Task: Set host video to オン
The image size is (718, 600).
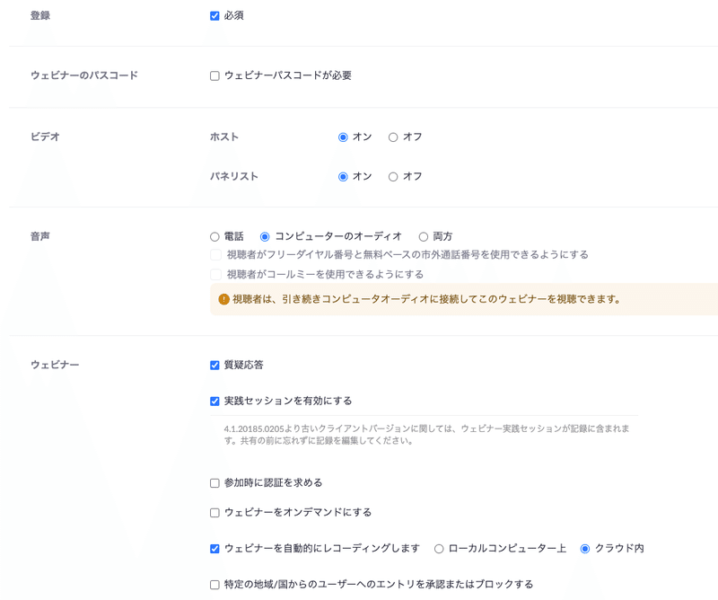Action: click(x=343, y=137)
